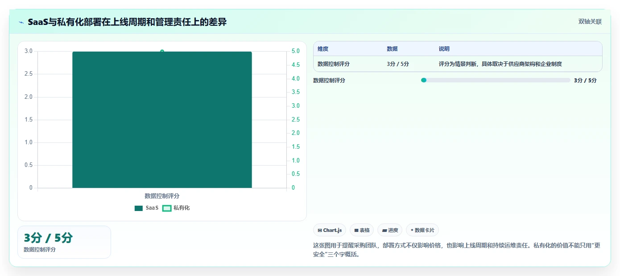Toggle the 私有化 legend entry
Image resolution: width=620 pixels, height=276 pixels.
[x=176, y=208]
